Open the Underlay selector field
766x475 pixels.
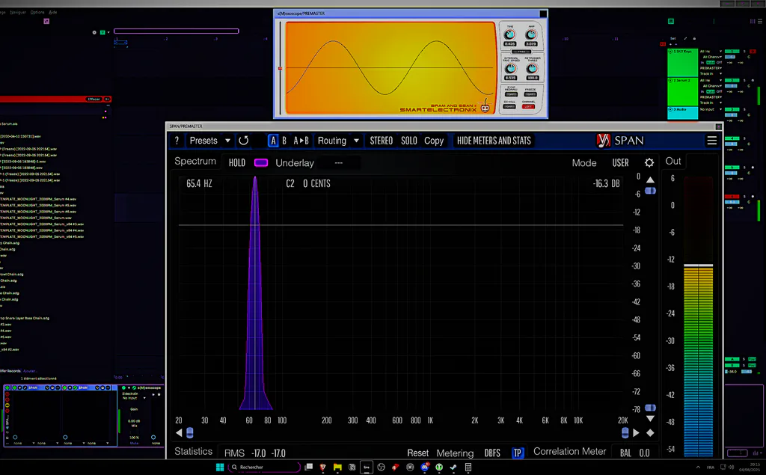339,163
